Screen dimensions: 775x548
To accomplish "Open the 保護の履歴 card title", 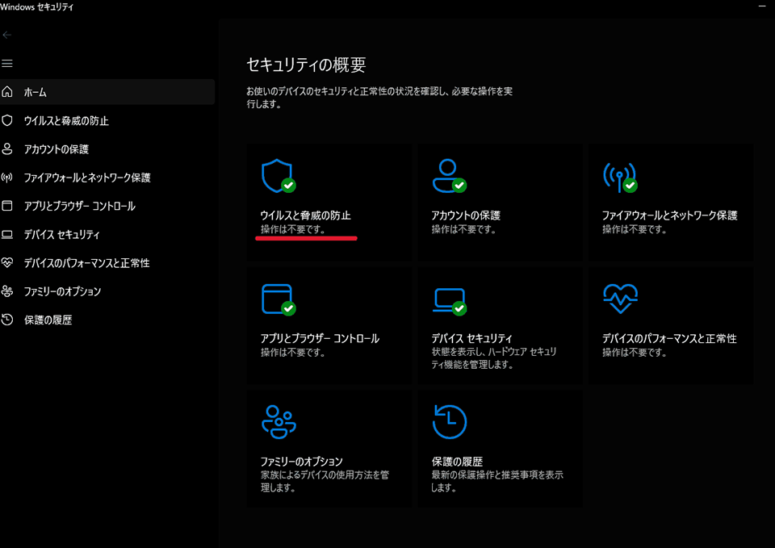I will [x=457, y=462].
